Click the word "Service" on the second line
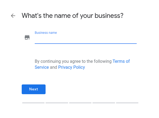Image resolution: width=159 pixels, height=118 pixels. 42,67
